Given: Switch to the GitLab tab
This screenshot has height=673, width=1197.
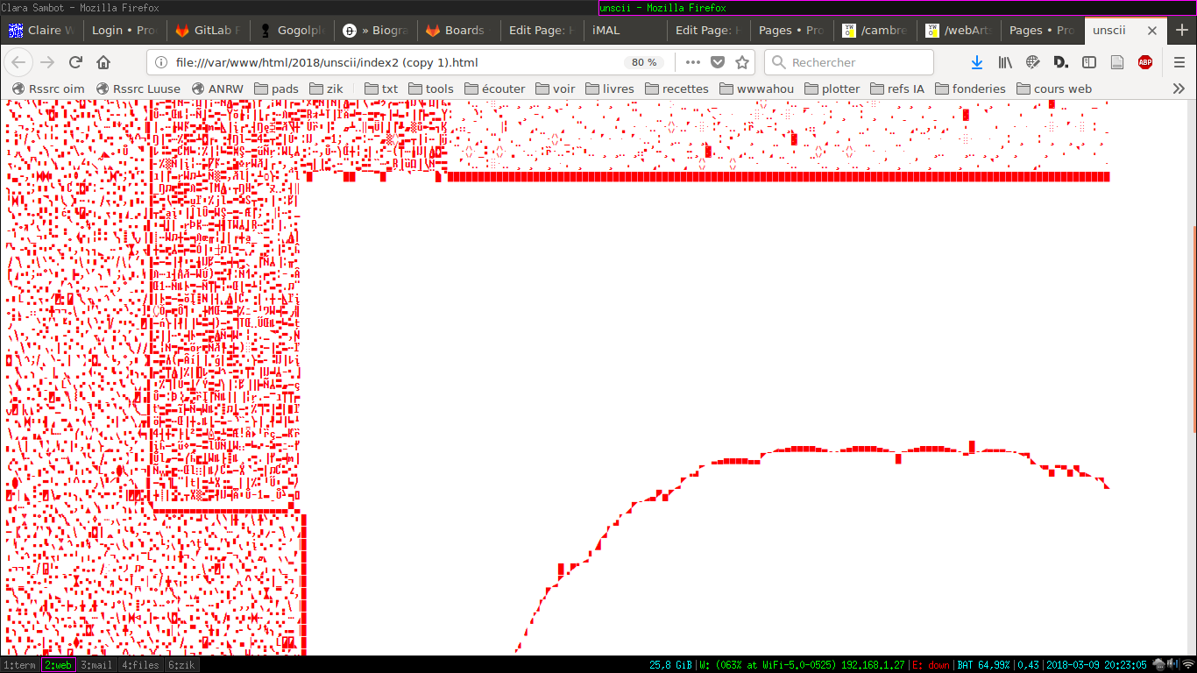Looking at the screenshot, I should (207, 30).
